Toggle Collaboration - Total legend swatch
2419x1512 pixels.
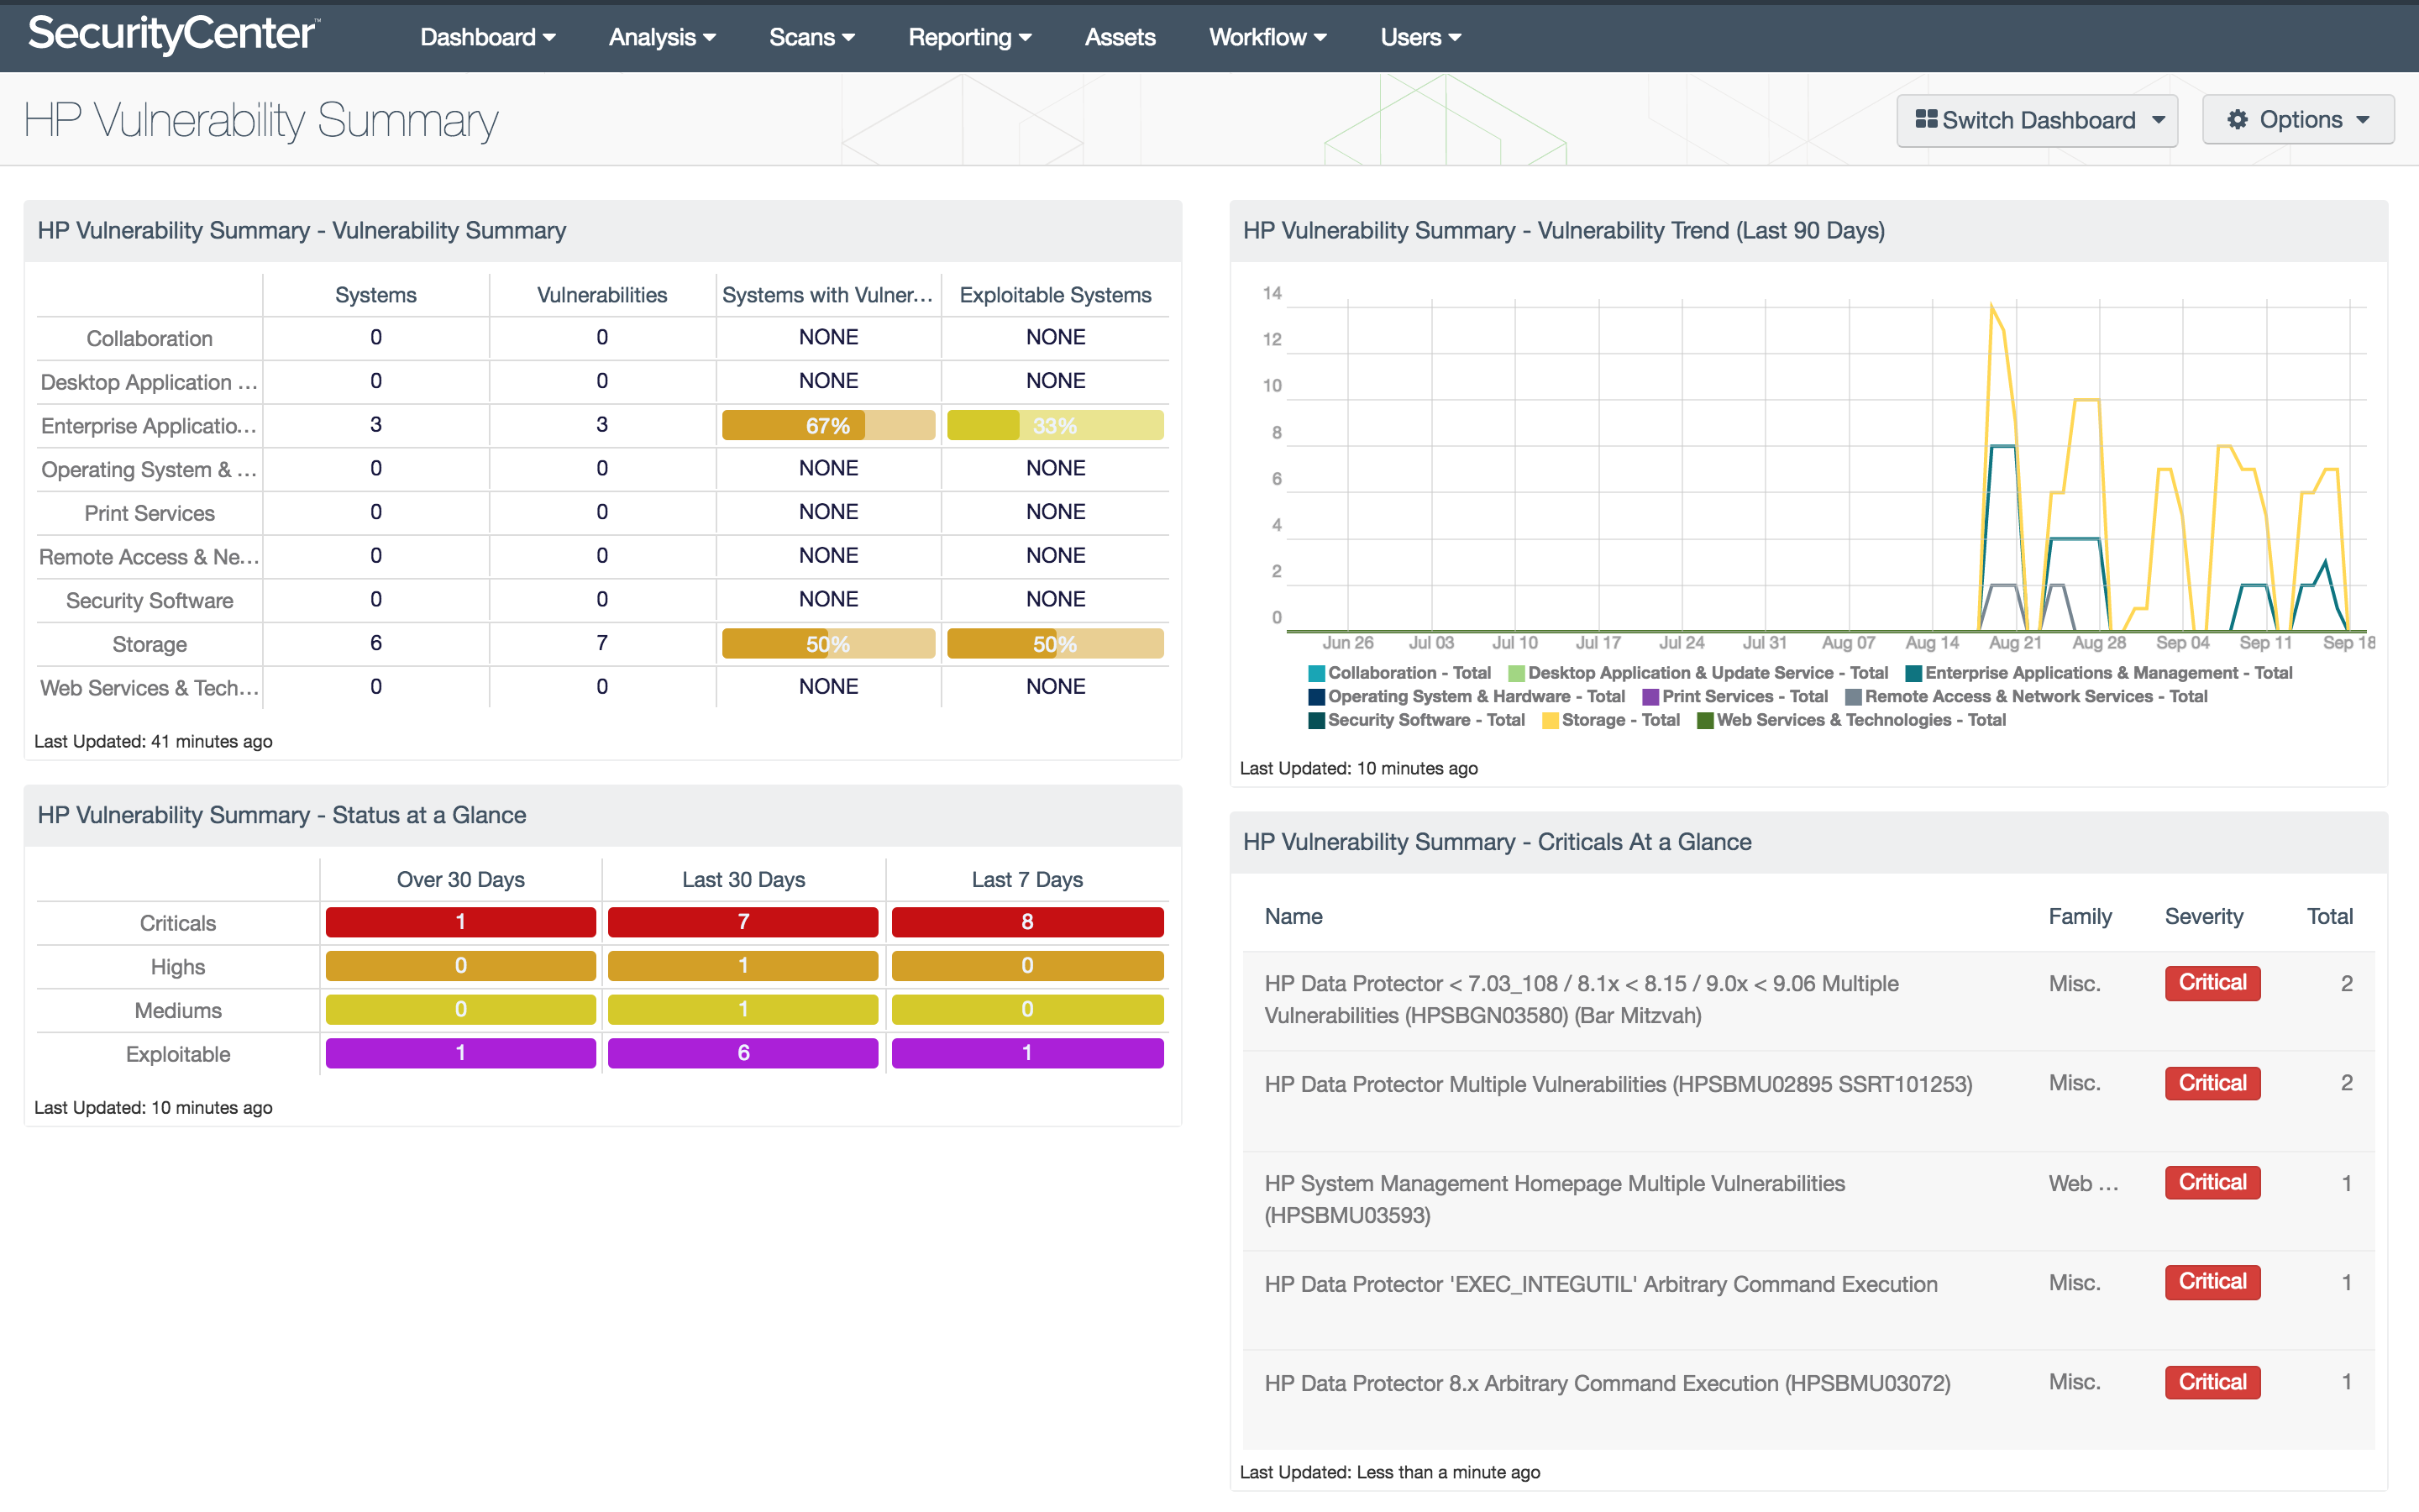(1316, 674)
